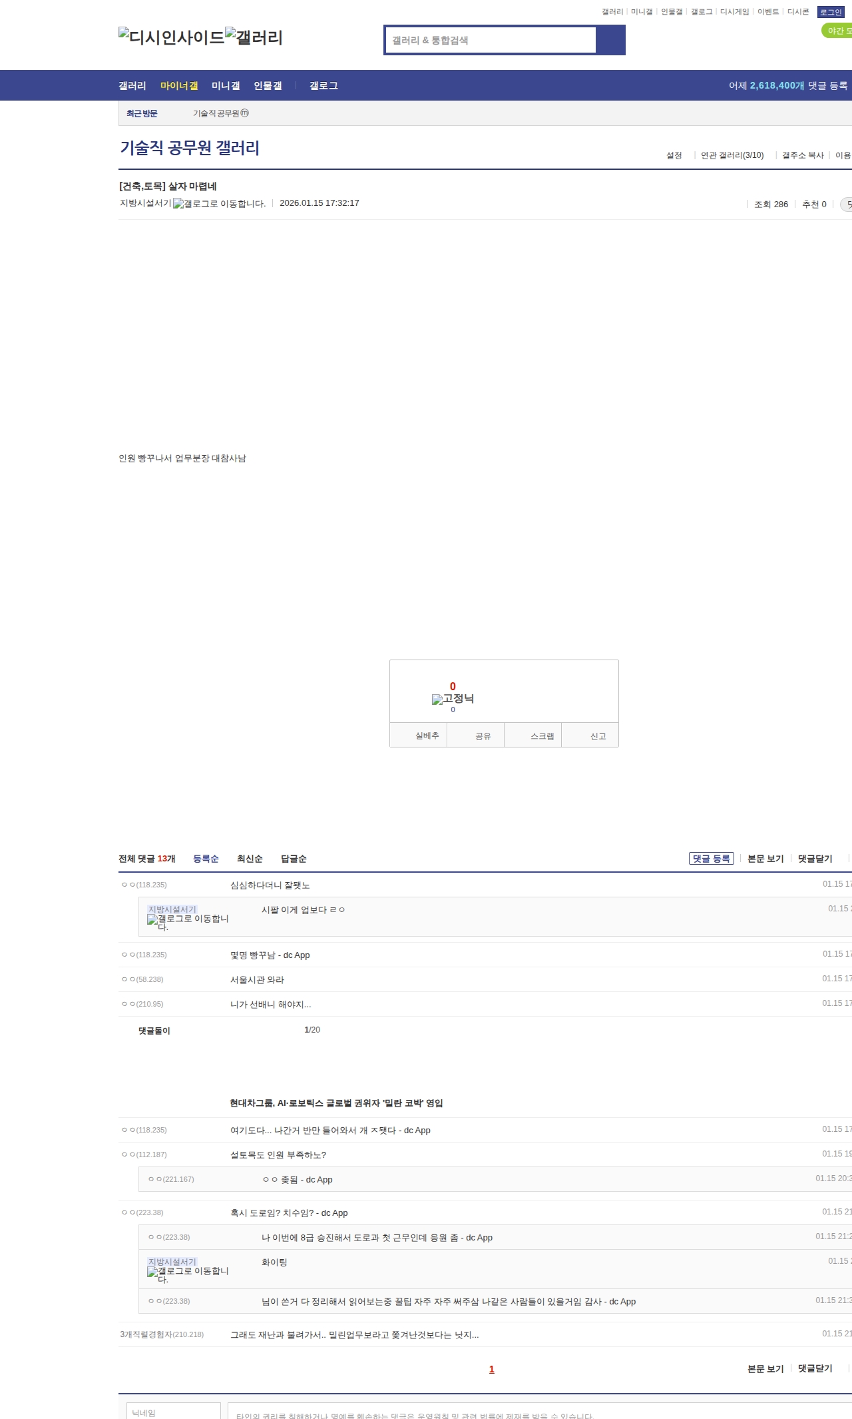Click the 닉네임 input field
The width and height of the screenshot is (852, 1419).
[x=173, y=1412]
